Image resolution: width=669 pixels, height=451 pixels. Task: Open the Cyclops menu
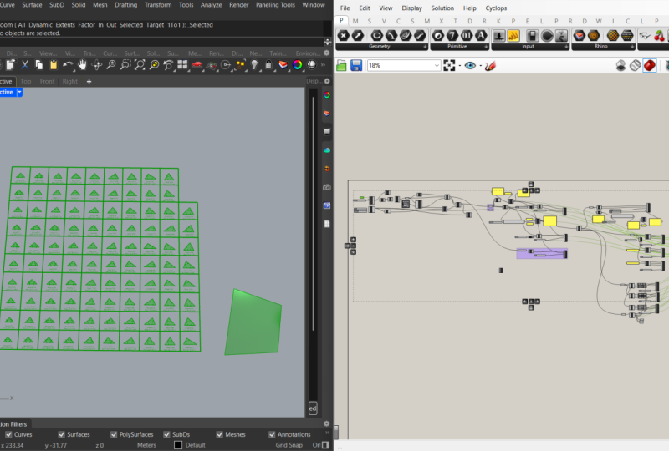tap(496, 8)
